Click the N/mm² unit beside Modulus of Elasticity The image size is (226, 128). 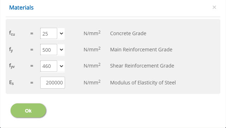92,82
